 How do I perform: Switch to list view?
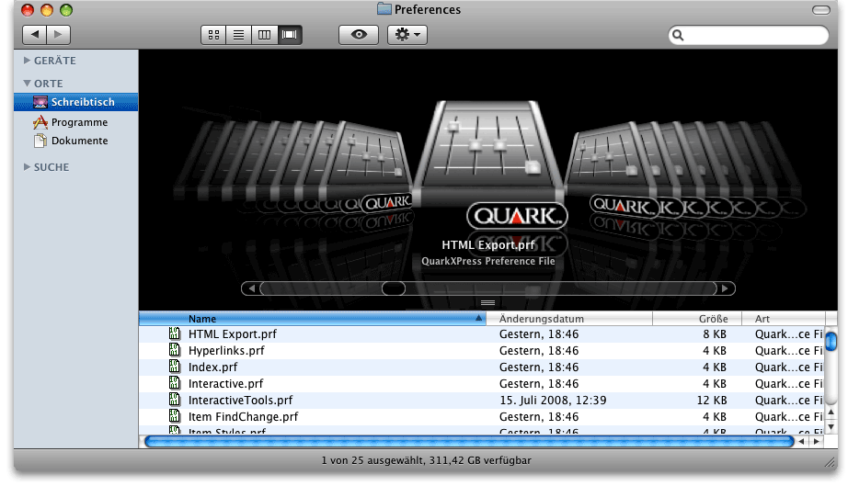tap(238, 35)
